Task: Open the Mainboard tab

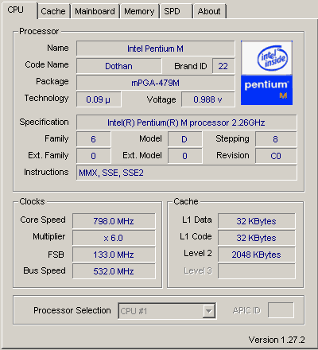Action: click(x=95, y=11)
